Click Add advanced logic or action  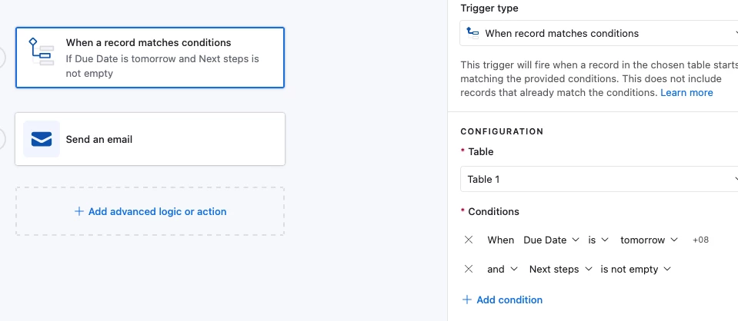[157, 211]
